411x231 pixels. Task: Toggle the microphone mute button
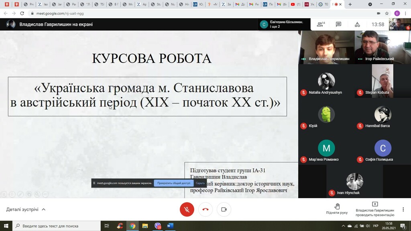pos(187,209)
